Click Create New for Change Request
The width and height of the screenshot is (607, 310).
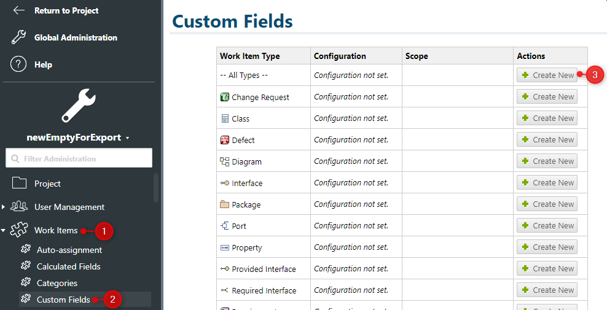(x=547, y=97)
